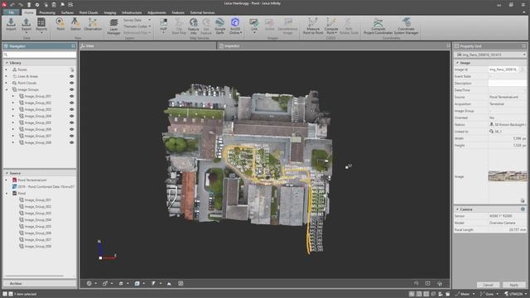Toggle visibility of Point Clouds
This screenshot has height=298, width=530.
(72, 83)
